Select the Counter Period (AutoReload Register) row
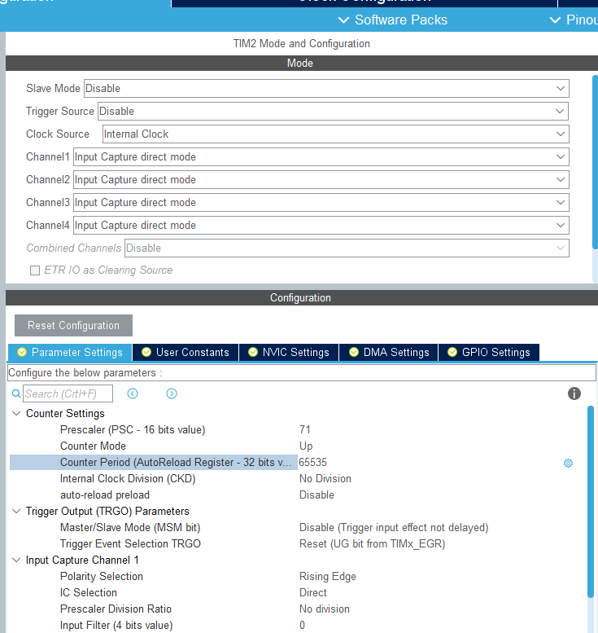This screenshot has width=598, height=633. pos(154,462)
